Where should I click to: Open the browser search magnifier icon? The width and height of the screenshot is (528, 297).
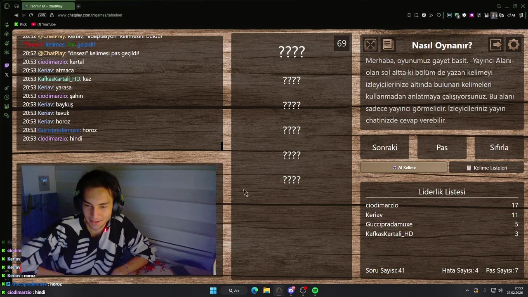click(499, 6)
